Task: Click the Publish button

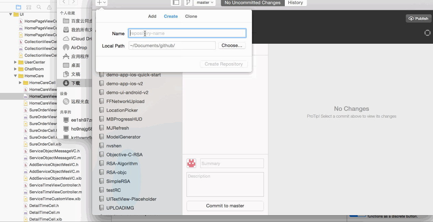Action: click(419, 18)
